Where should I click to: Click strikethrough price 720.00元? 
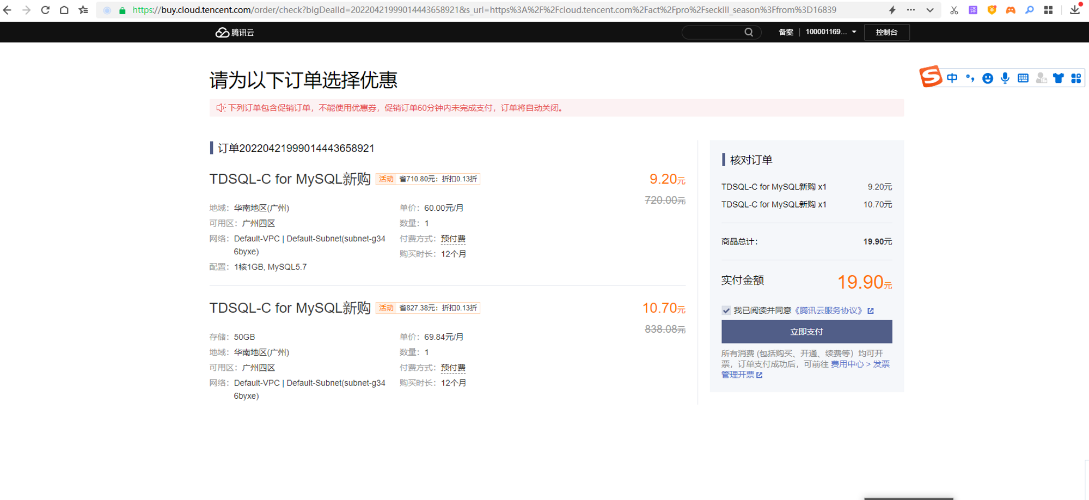pos(665,200)
